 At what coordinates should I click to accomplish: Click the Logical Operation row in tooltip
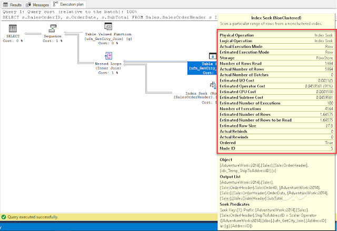click(x=276, y=41)
